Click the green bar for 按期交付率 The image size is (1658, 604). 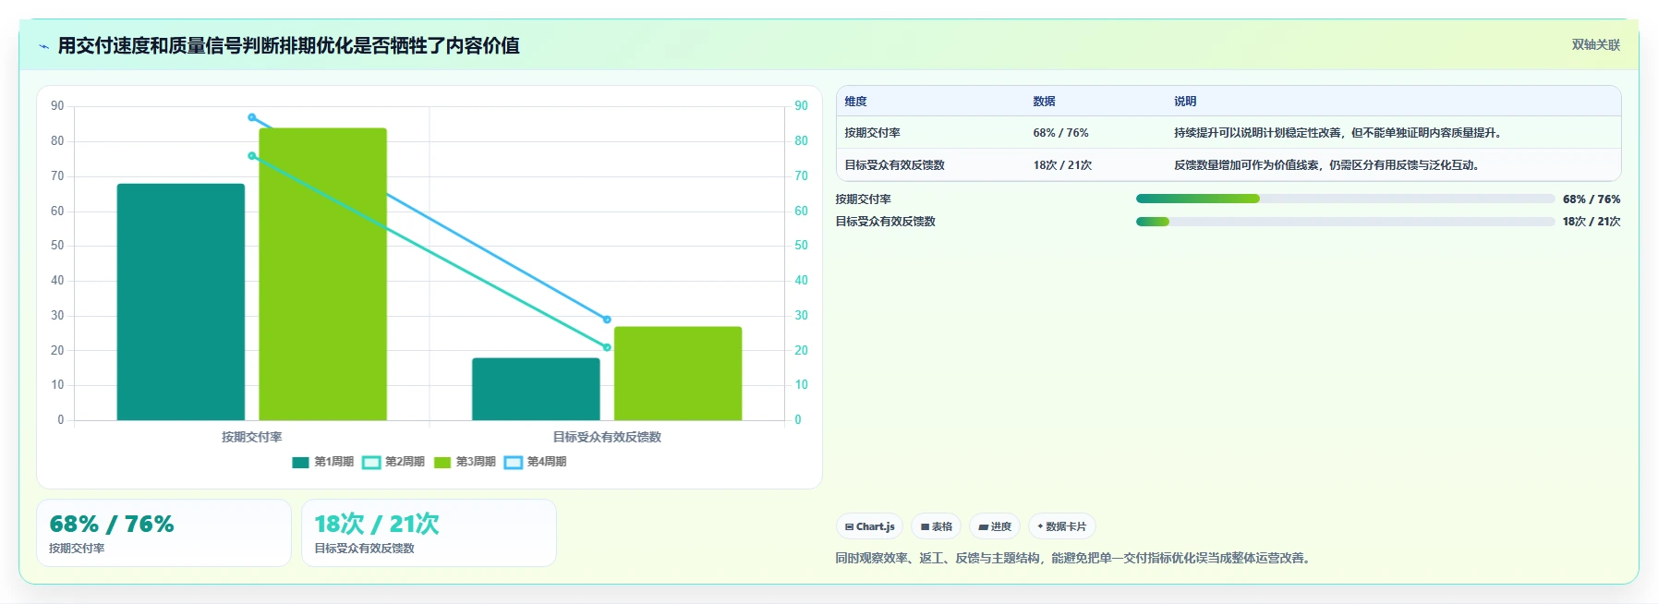coord(322,274)
